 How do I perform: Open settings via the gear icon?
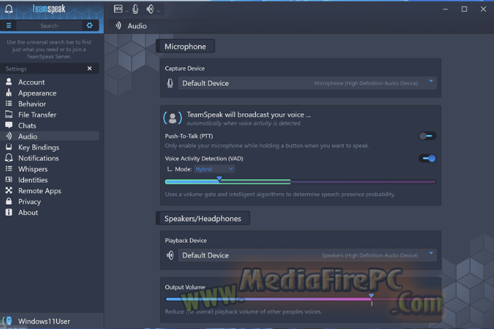tap(89, 25)
